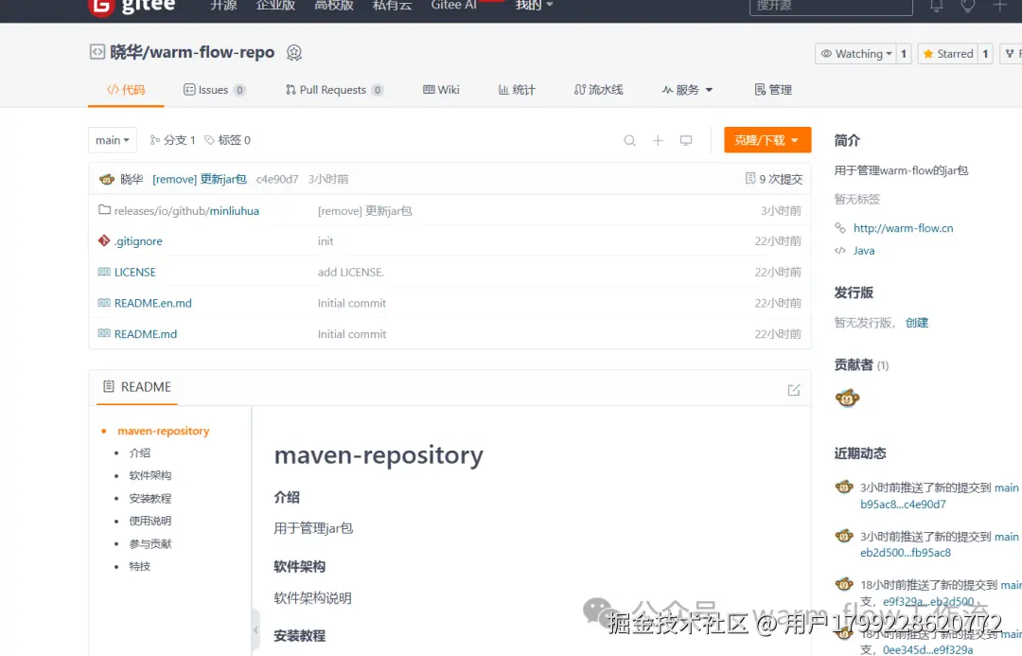Open the README.en.md file
Viewport: 1022px width, 656px height.
(x=153, y=303)
